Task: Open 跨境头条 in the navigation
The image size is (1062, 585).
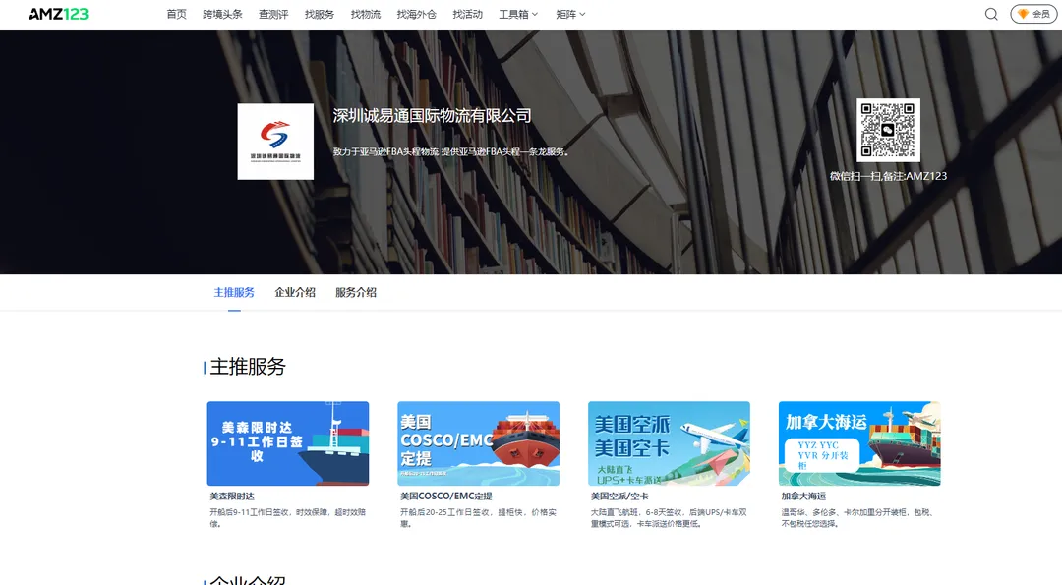Action: tap(223, 14)
